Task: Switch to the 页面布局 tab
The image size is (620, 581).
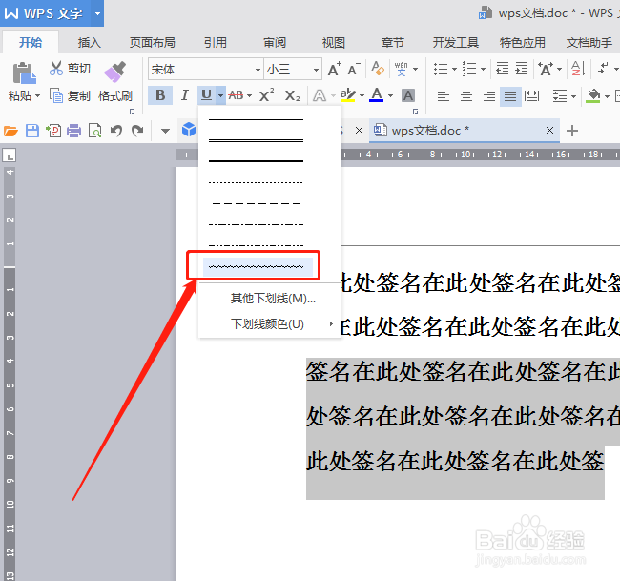Action: [x=153, y=42]
